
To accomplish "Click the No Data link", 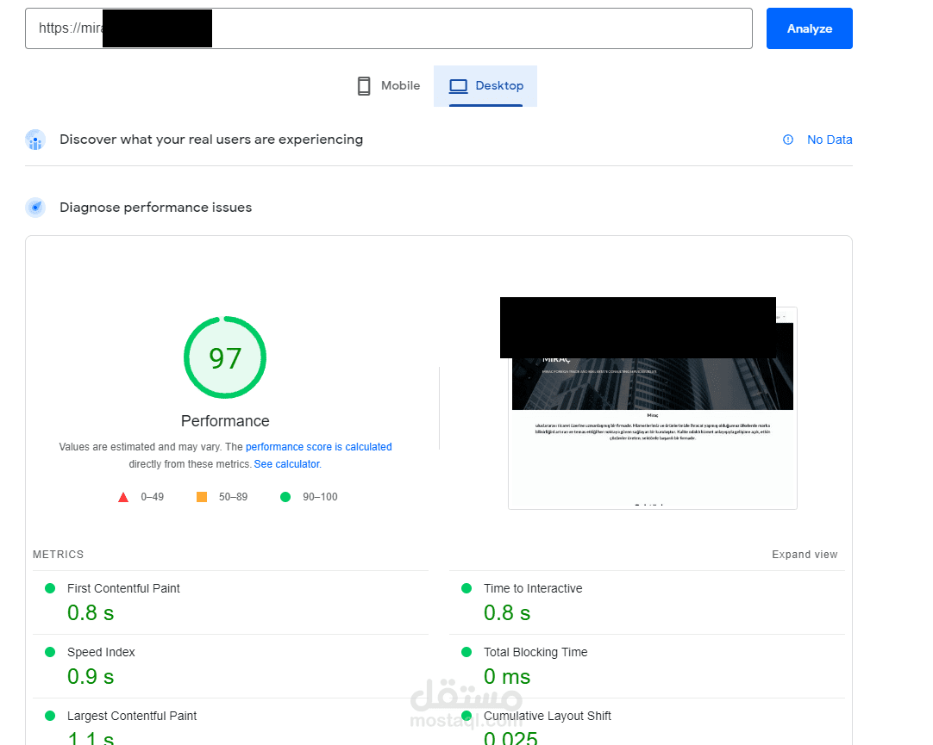I will 830,140.
